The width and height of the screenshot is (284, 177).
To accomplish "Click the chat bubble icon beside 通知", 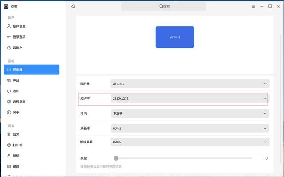I will click(9, 91).
